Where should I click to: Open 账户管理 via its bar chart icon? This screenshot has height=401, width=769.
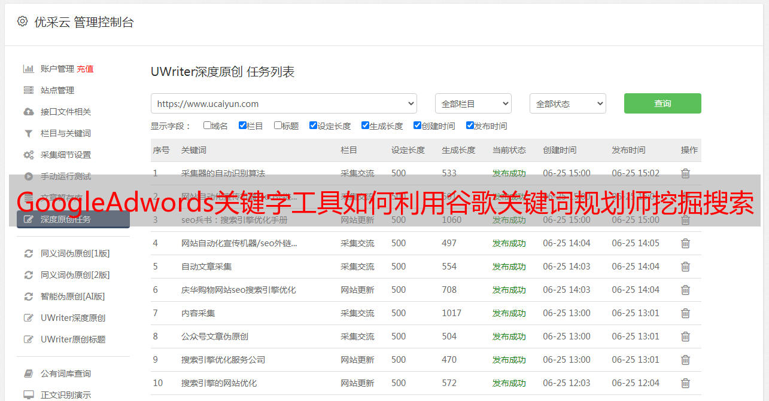coord(28,69)
